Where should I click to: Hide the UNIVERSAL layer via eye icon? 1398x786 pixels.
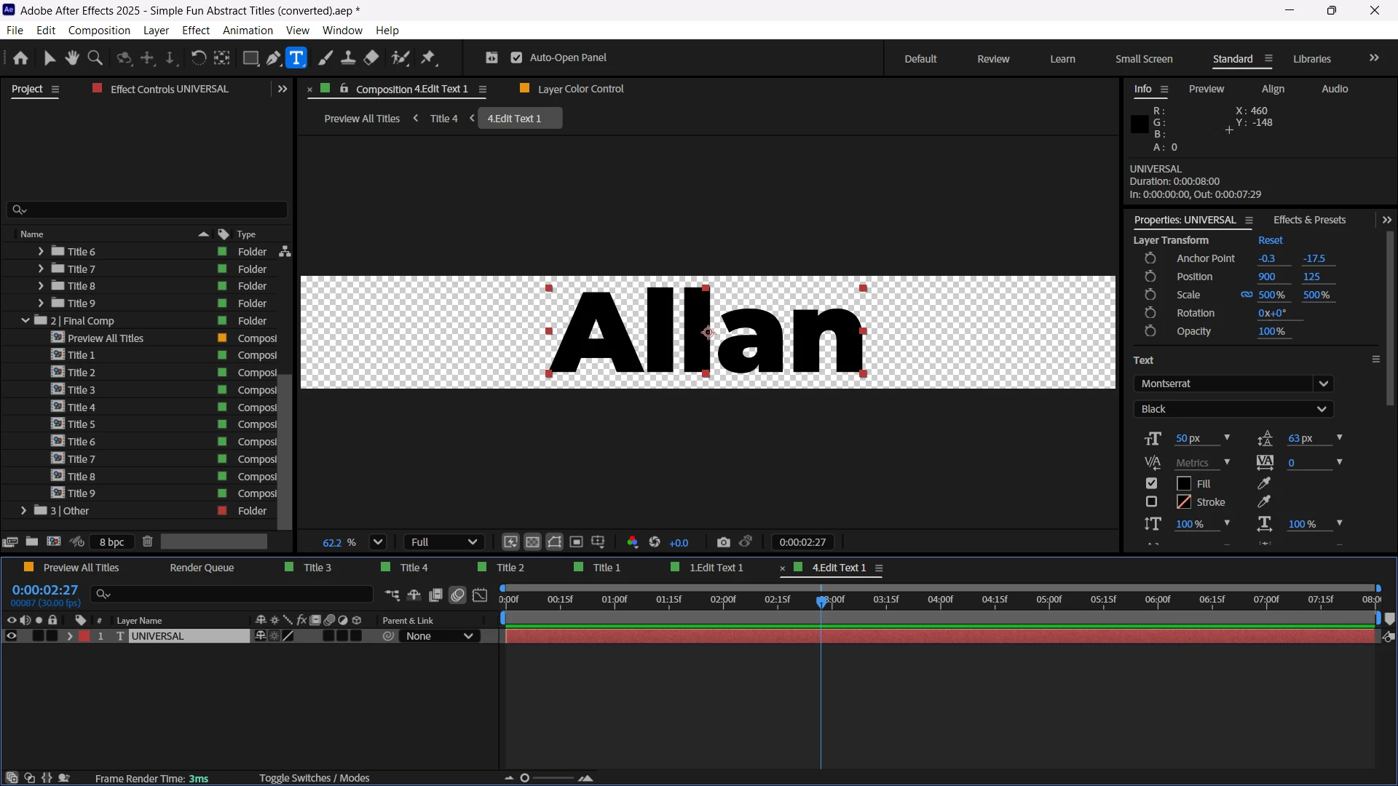pos(11,636)
